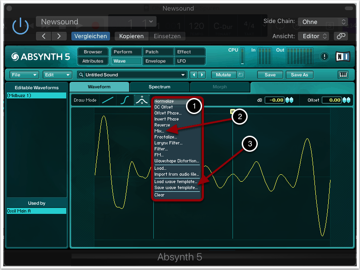Viewport: 360px width, 270px height.
Task: Click the mutate settings icon beside Mutate
Action: 240,75
